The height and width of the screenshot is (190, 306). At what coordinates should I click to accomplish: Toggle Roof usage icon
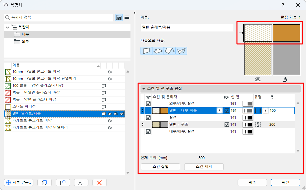coord(170,51)
